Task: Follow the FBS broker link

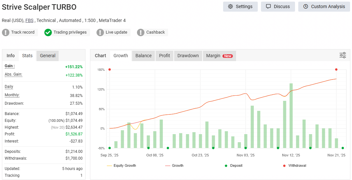Action: tap(29, 20)
